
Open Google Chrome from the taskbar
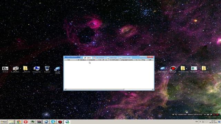[19, 122]
